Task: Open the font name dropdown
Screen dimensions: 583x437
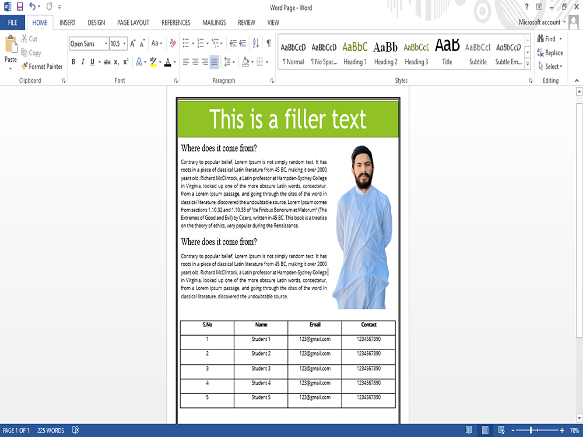Action: (106, 44)
